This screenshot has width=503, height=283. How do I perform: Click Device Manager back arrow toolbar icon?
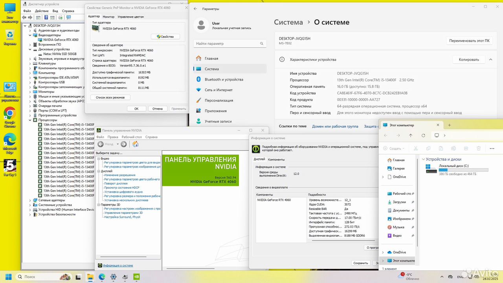pos(25,17)
